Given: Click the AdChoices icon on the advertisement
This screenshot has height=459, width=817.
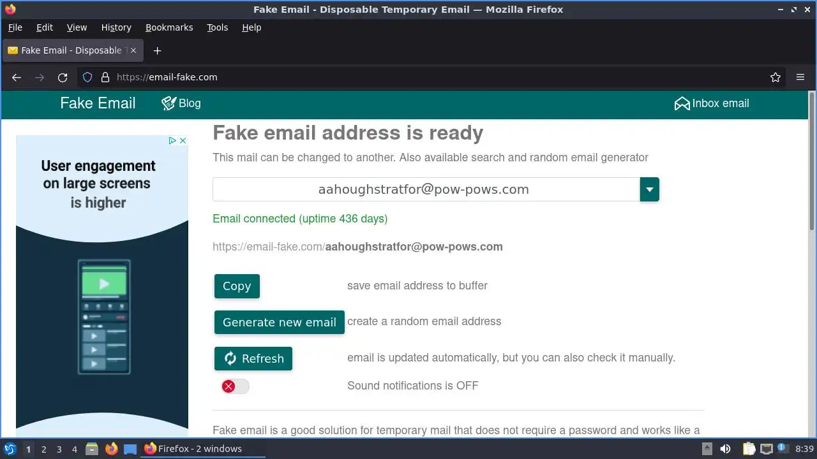Looking at the screenshot, I should click(x=172, y=140).
